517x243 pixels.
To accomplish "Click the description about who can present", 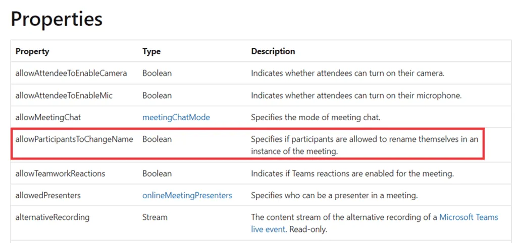I will click(x=334, y=195).
